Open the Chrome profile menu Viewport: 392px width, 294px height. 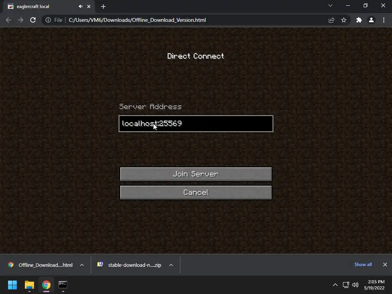click(x=371, y=20)
